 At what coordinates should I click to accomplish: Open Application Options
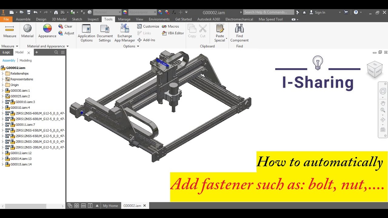[86, 33]
